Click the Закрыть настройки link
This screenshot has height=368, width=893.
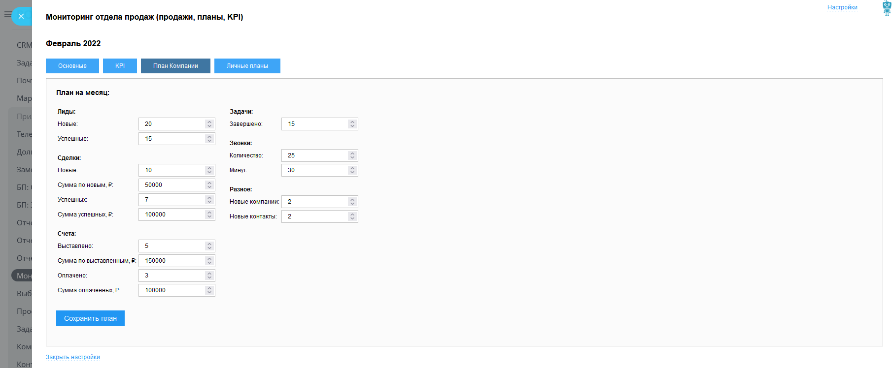point(73,357)
